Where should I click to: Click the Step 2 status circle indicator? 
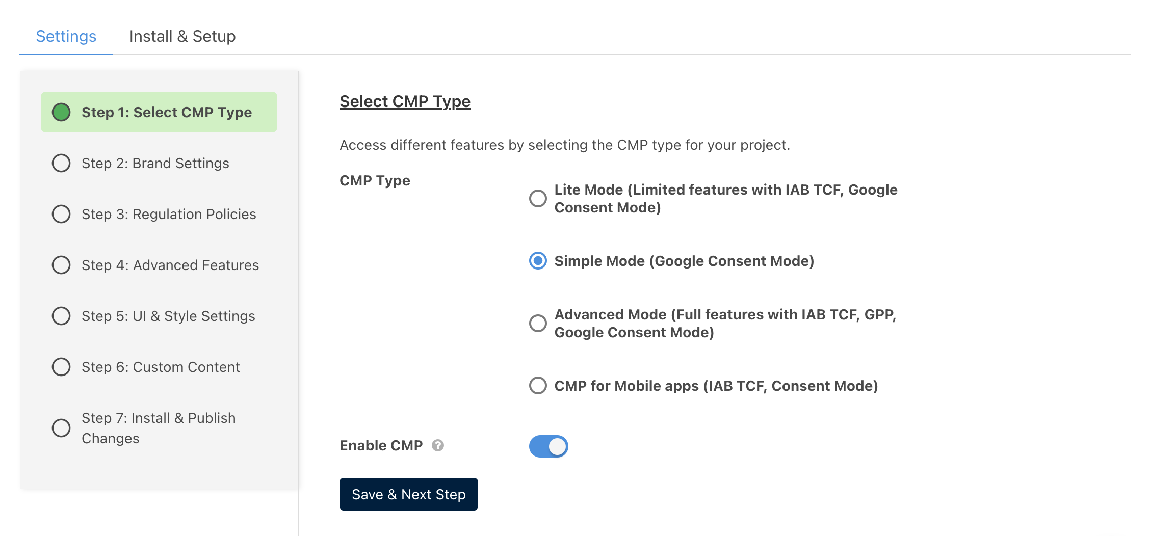(x=61, y=163)
